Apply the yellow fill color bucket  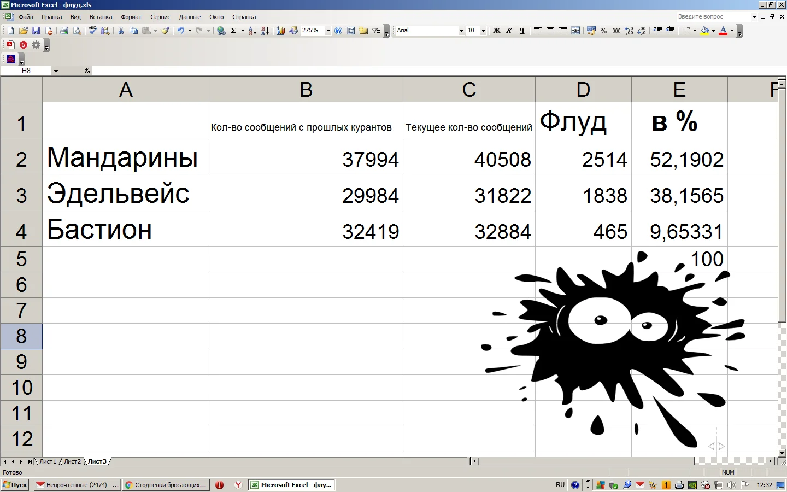[704, 31]
